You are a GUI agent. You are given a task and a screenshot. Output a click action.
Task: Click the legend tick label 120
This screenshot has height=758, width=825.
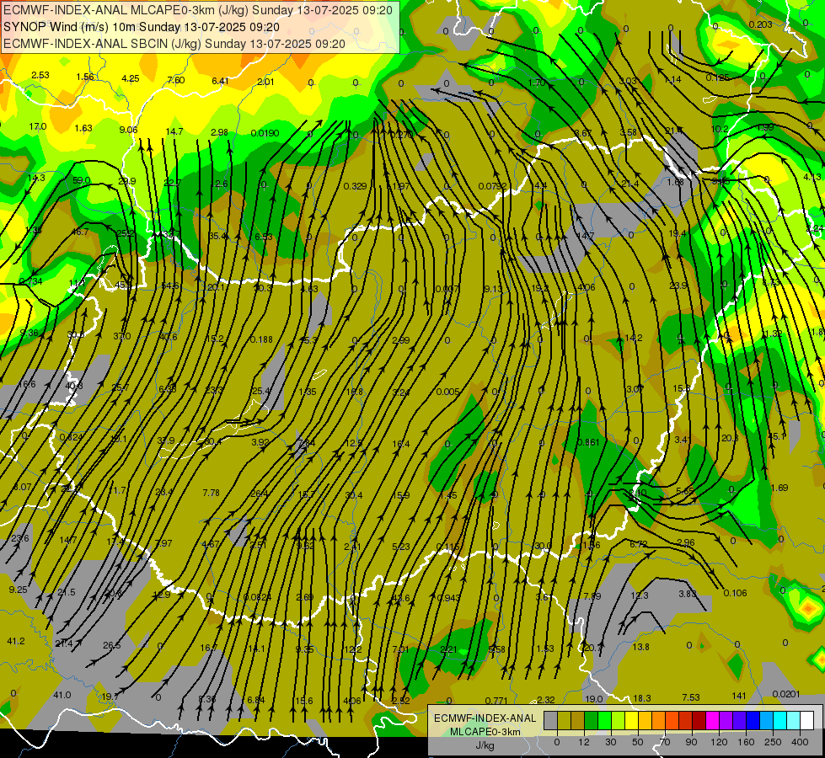[719, 742]
